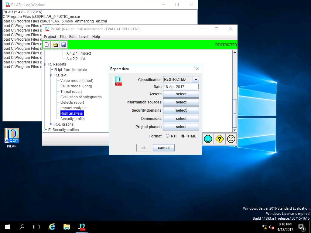Click the ok button
This screenshot has width=311, height=233.
144,148
